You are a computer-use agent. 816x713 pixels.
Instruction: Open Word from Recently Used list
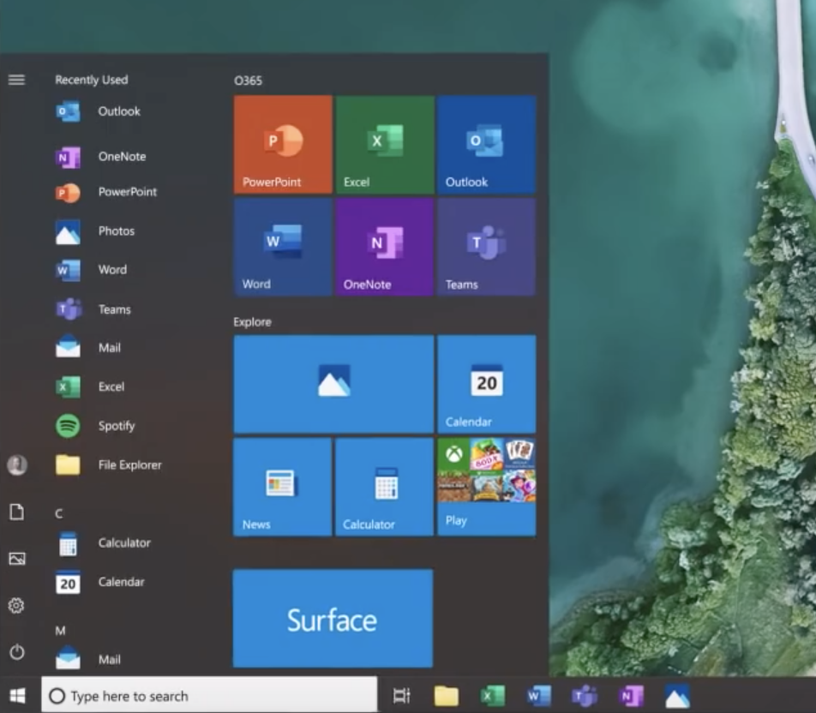[92, 270]
